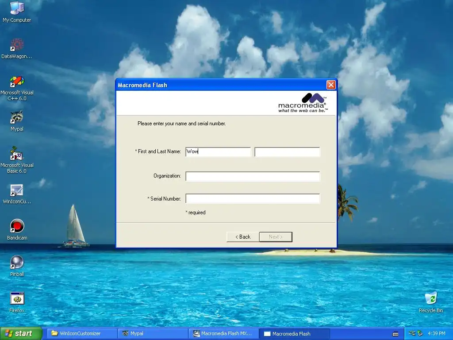The width and height of the screenshot is (453, 340).
Task: Switch to WinIconCustomizer taskbar item
Action: [x=82, y=333]
